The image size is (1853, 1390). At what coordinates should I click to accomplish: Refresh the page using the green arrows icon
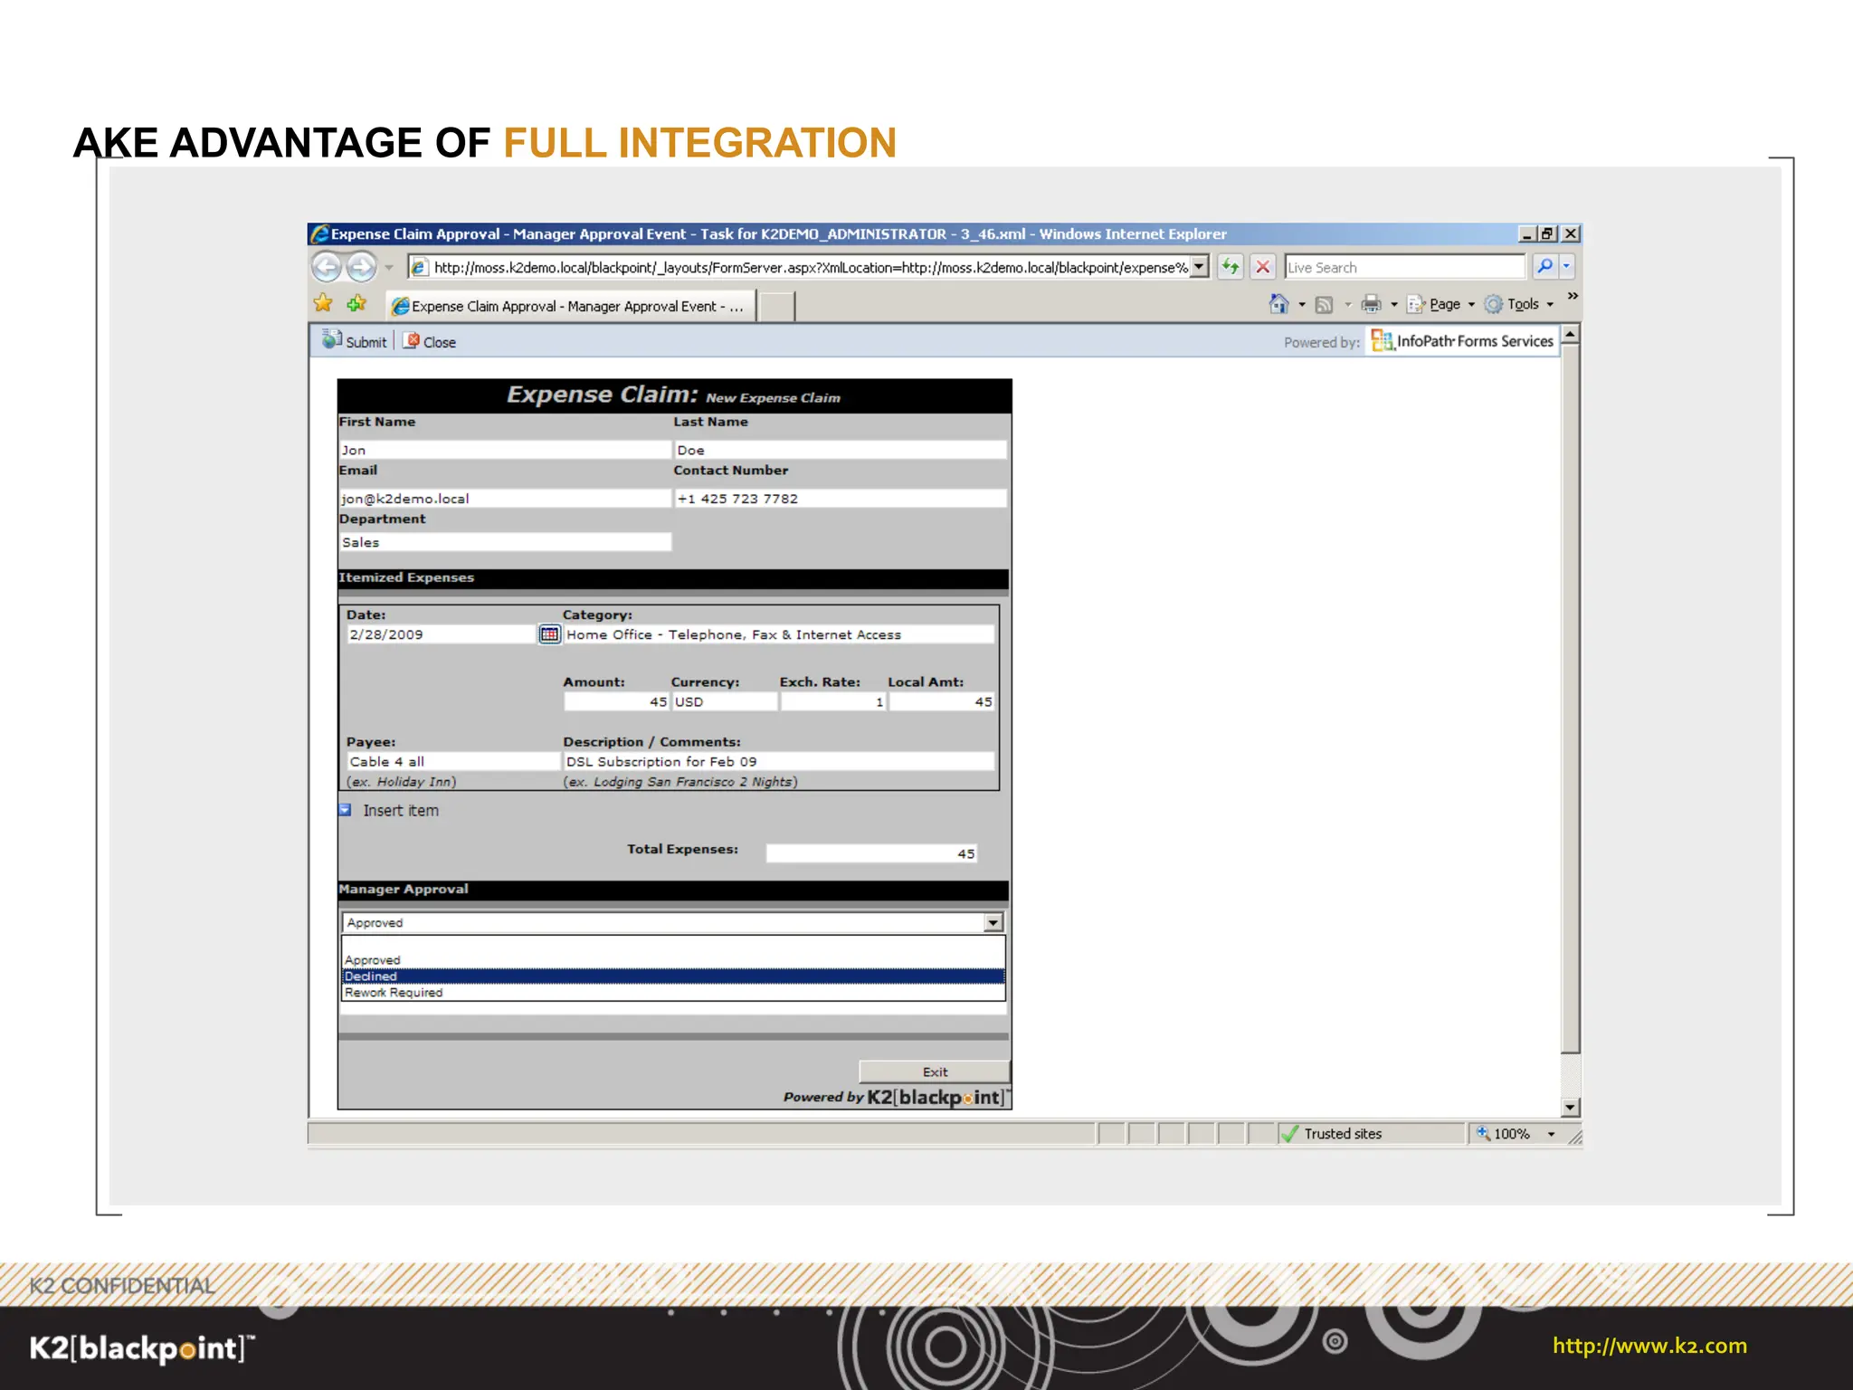point(1230,267)
